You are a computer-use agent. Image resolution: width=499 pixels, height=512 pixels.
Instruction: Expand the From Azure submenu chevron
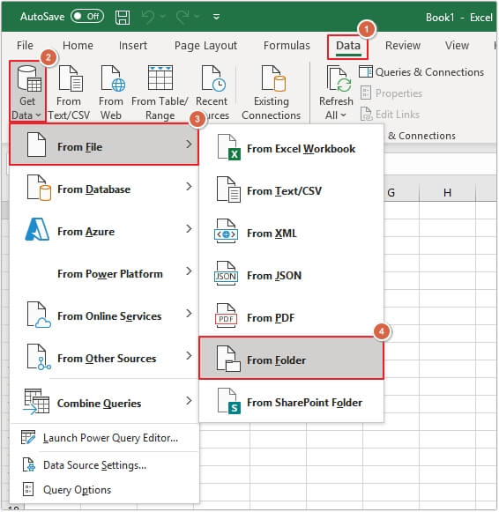(x=189, y=228)
